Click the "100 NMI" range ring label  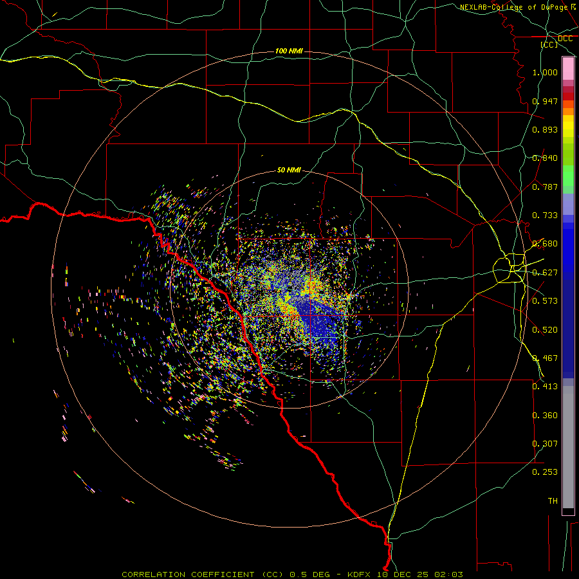[289, 51]
